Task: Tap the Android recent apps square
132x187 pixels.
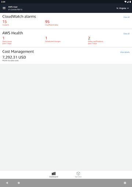Action: [x=125, y=183]
